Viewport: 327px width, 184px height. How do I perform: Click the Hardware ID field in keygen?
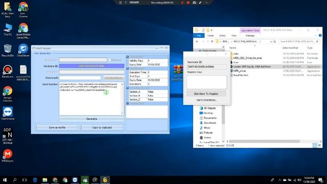tap(91, 66)
